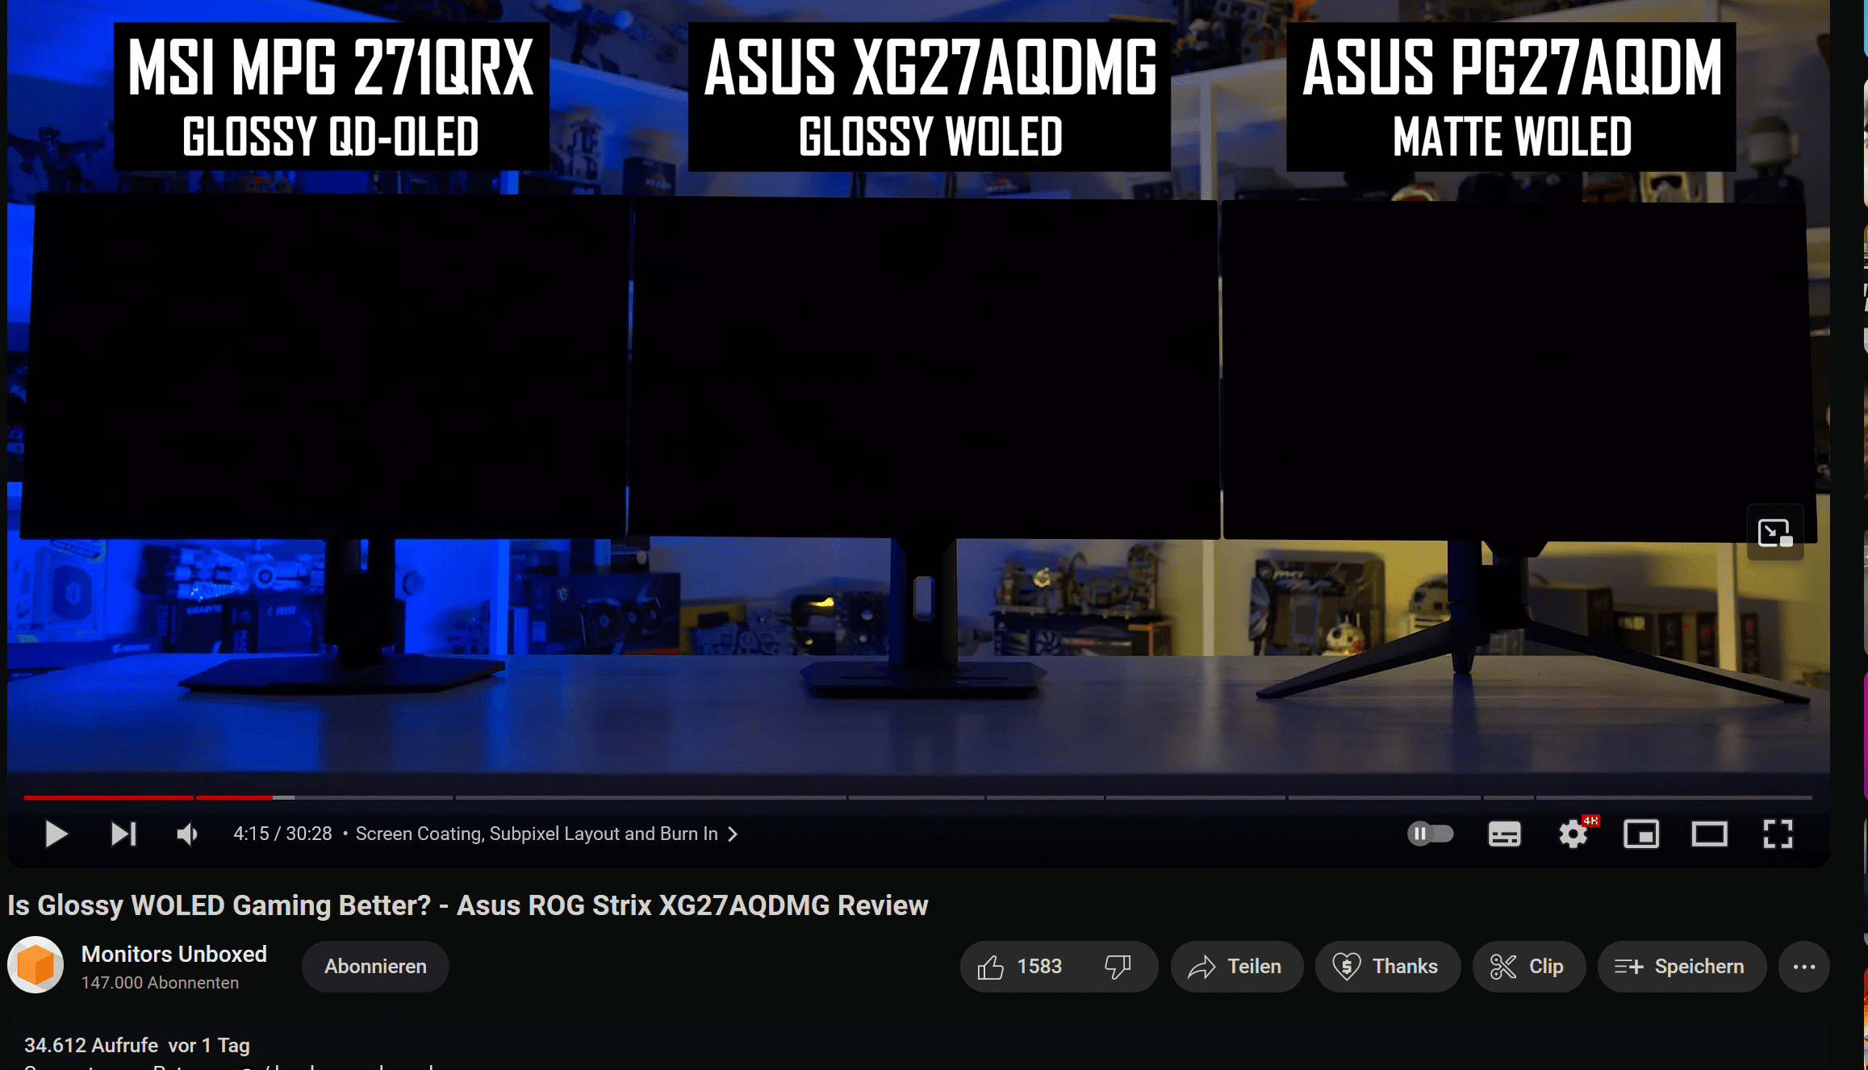Save video with Speichern
This screenshot has height=1070, width=1868.
click(1681, 966)
